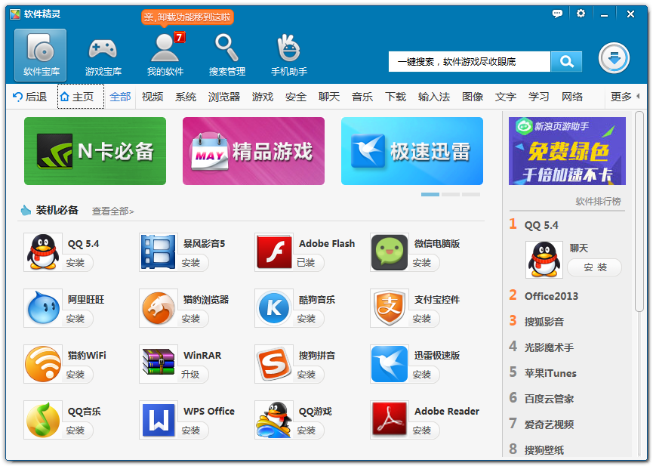Open the 软件宝库 software library icon
Viewport: 653px width, 466px height.
pos(41,54)
